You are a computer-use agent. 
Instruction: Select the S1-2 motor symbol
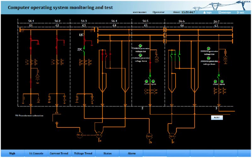tap(80, 135)
